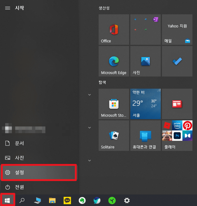Open the OneNote icon in the app folder tile
The height and width of the screenshot is (206, 197).
click(156, 19)
